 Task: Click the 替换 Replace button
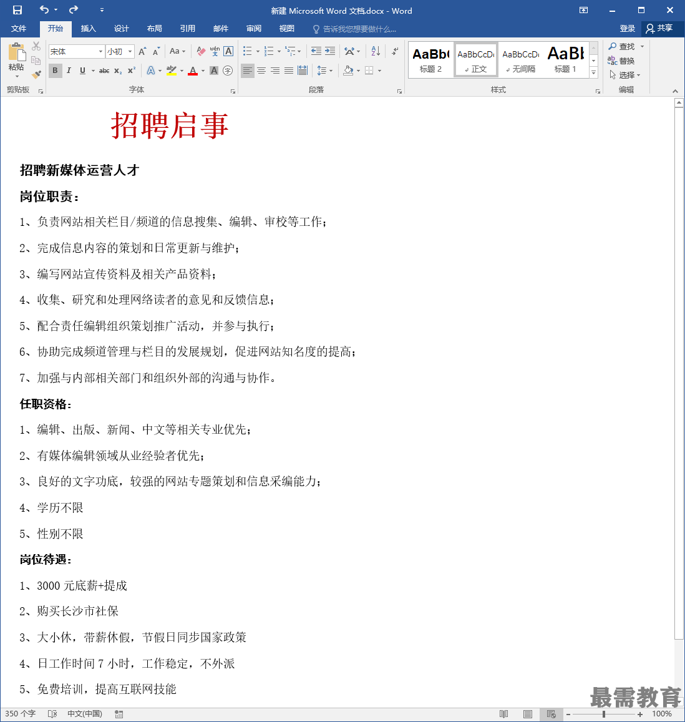tap(621, 61)
